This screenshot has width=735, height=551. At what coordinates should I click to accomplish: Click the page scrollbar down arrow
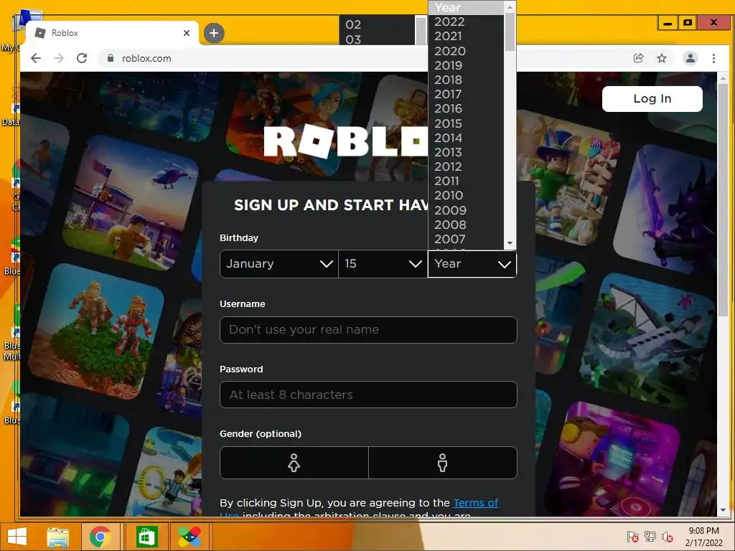722,510
